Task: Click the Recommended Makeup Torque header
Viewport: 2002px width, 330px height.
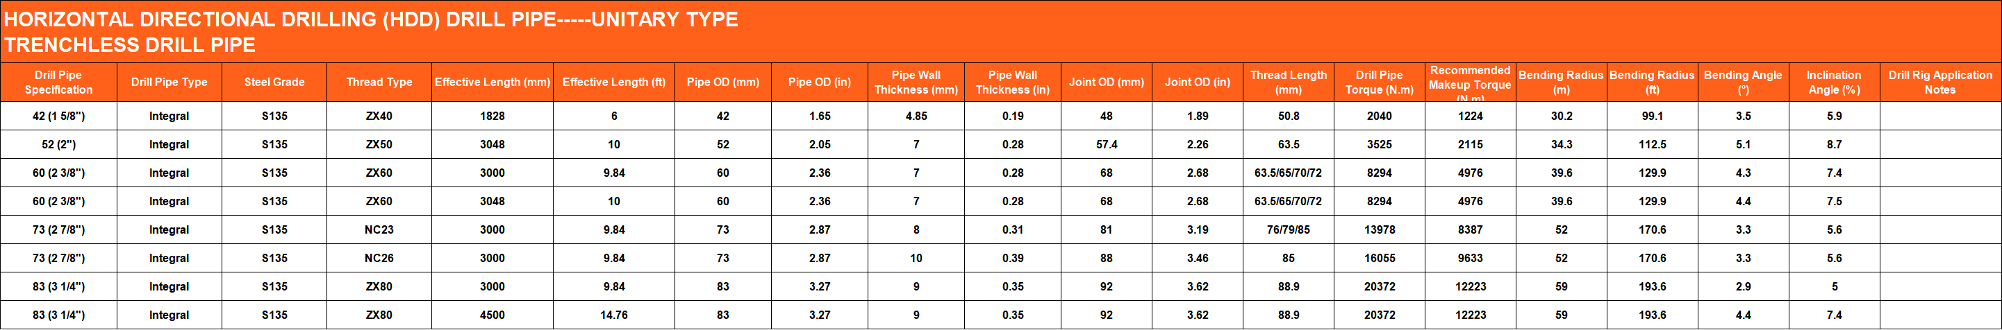Action: [x=1470, y=82]
